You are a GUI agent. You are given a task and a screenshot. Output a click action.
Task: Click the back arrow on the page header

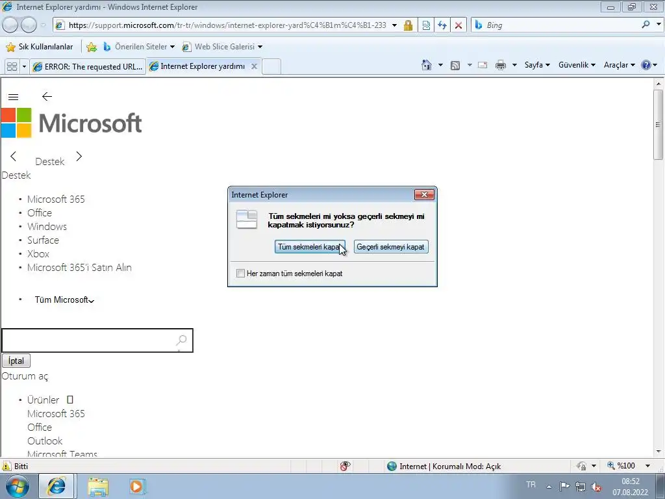[47, 97]
